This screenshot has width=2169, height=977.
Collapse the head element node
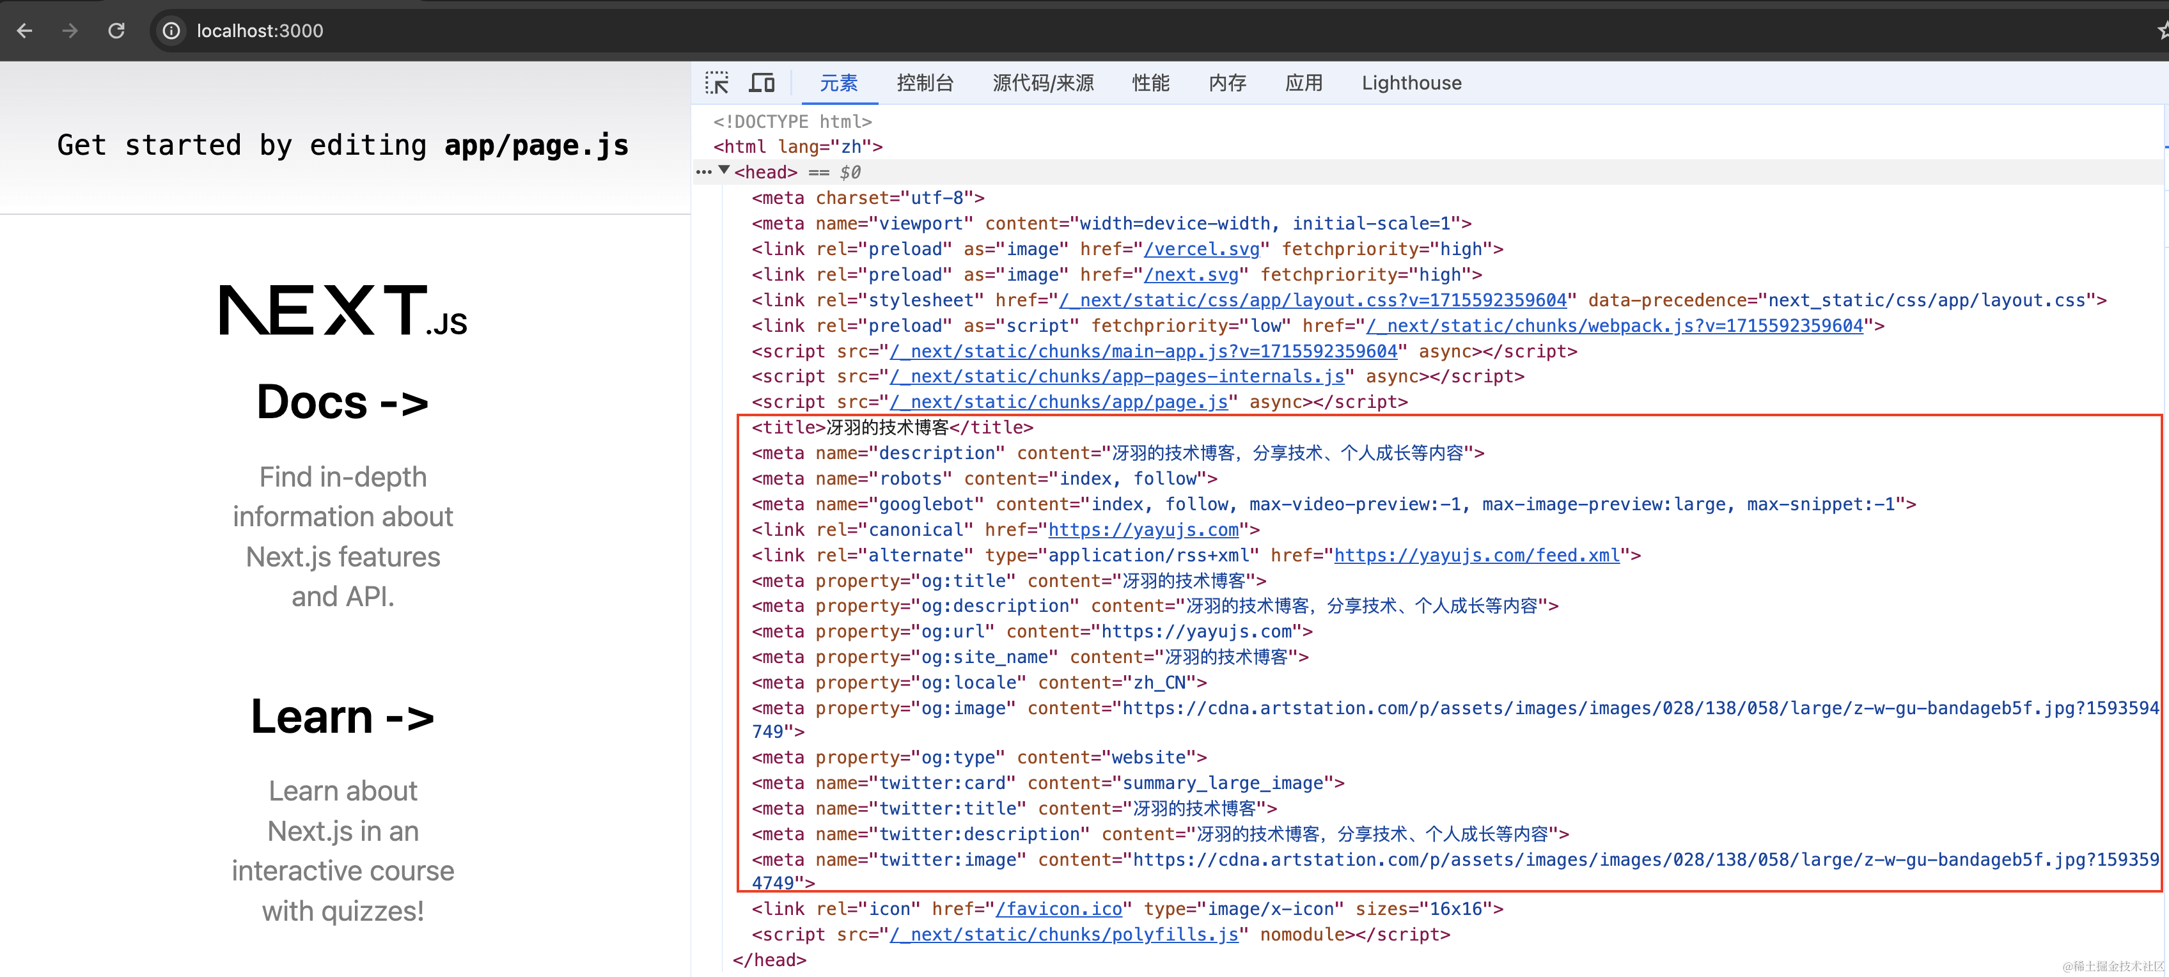pyautogui.click(x=723, y=171)
